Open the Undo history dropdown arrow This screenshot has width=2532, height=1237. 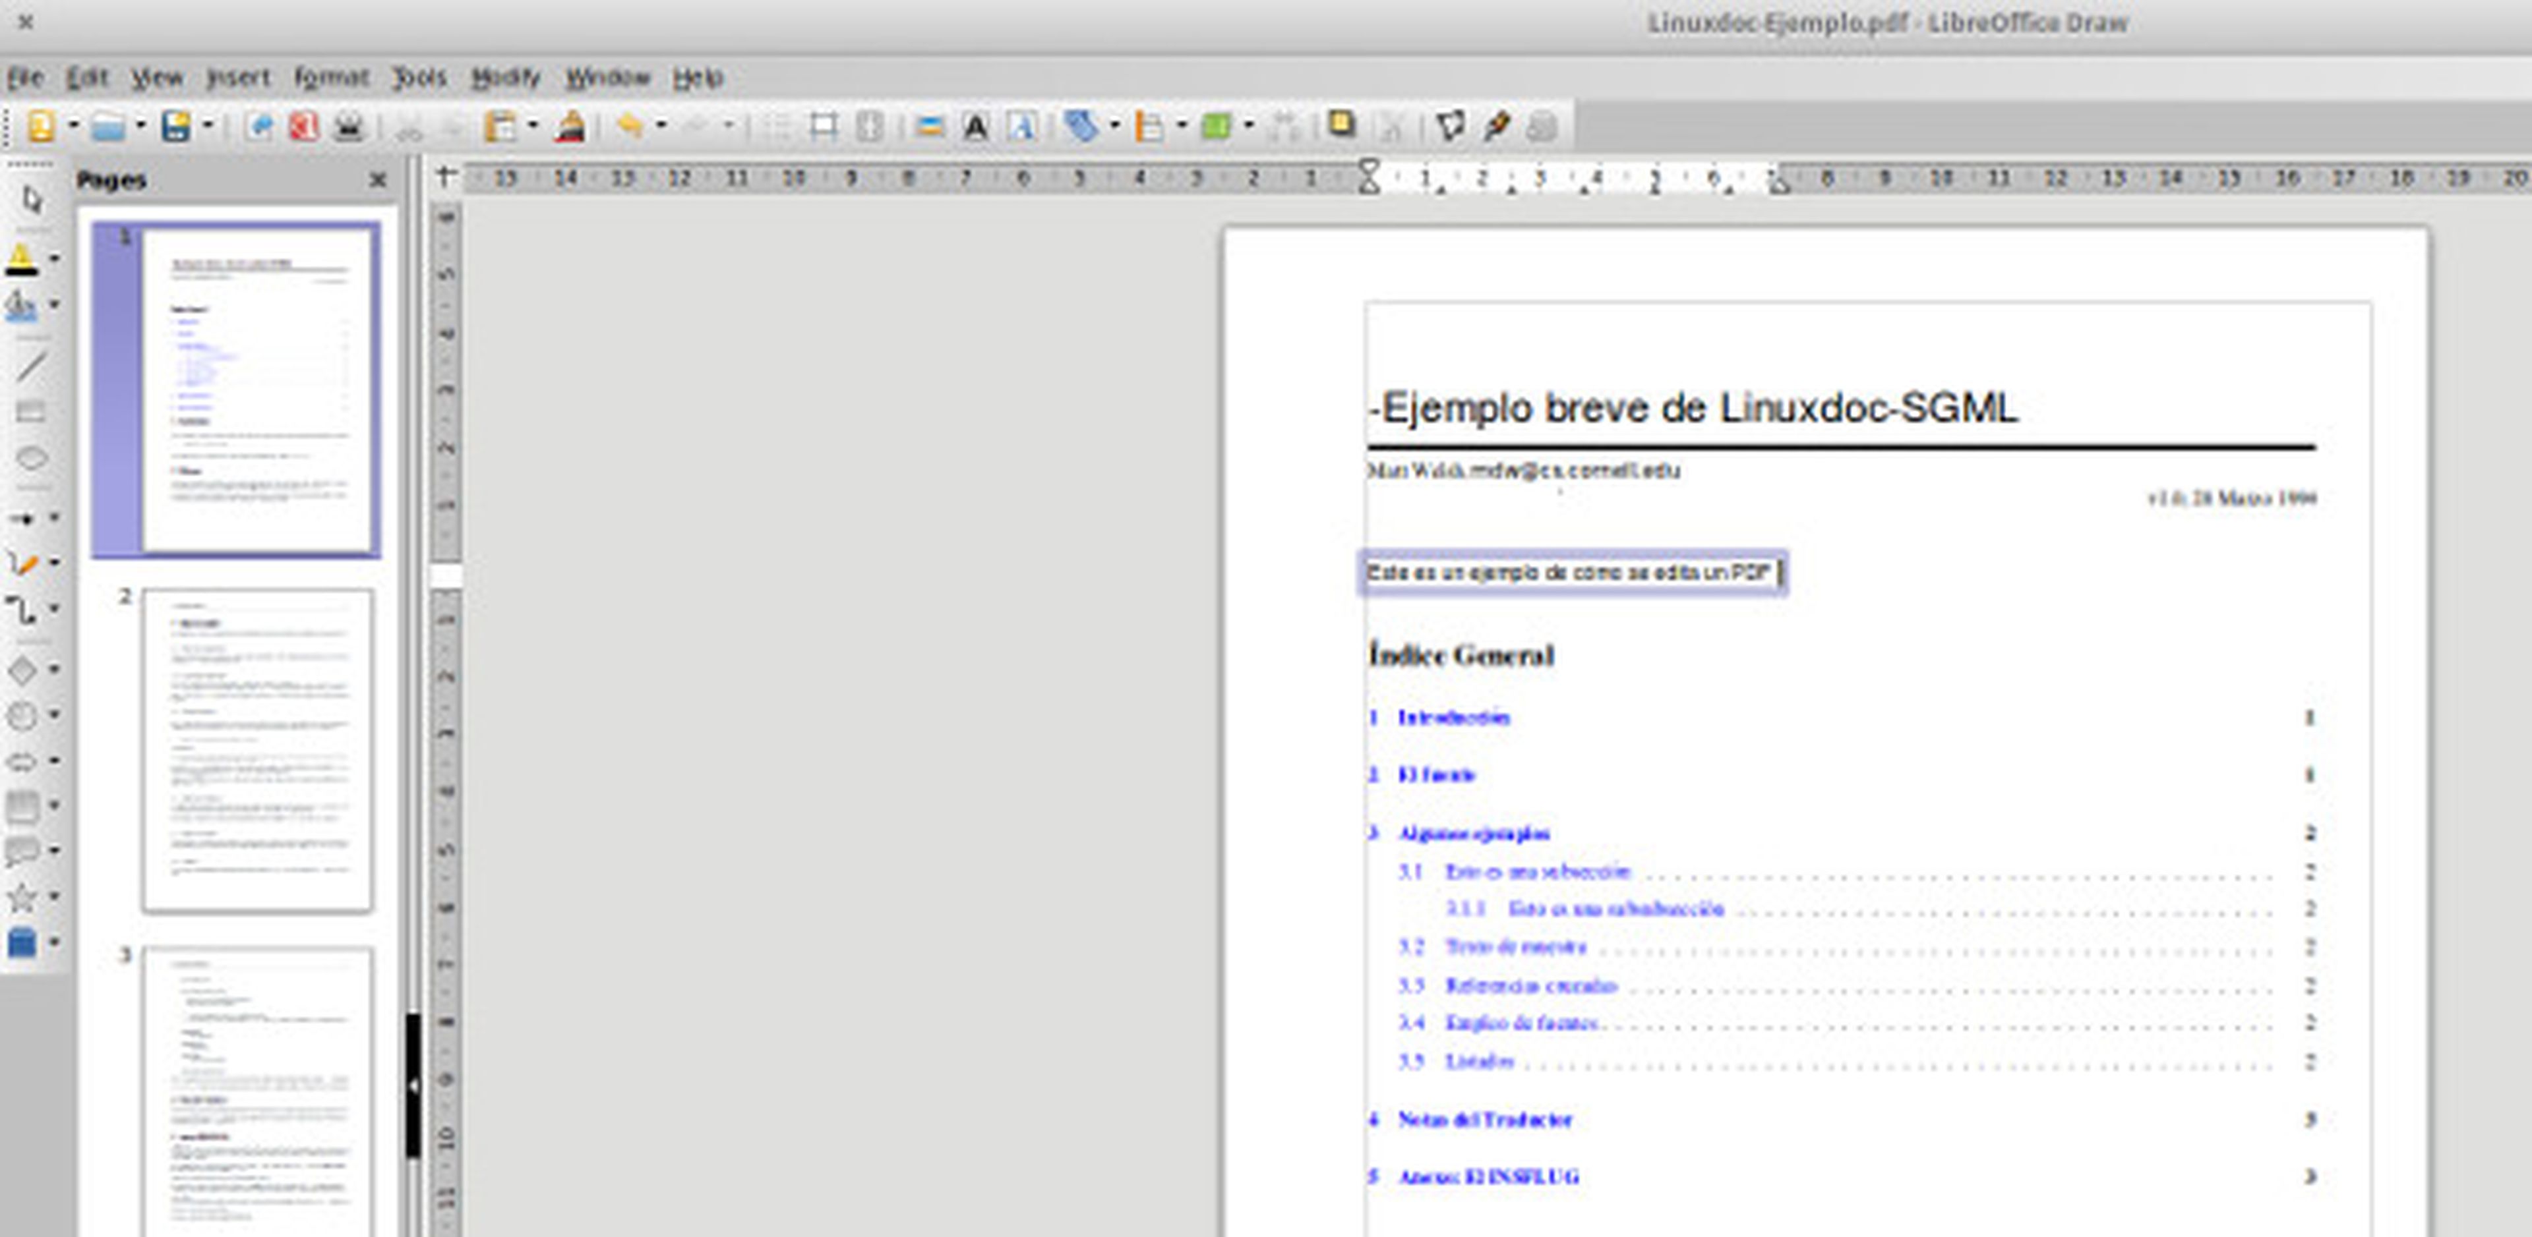tap(661, 126)
